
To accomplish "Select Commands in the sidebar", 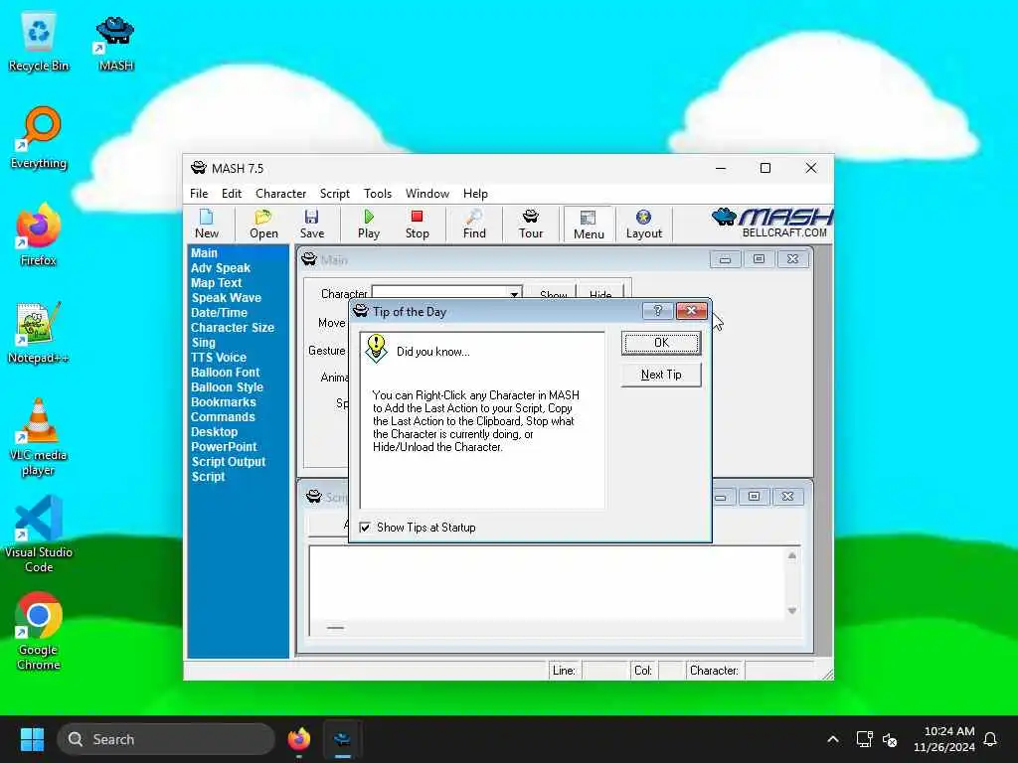I will (x=223, y=417).
